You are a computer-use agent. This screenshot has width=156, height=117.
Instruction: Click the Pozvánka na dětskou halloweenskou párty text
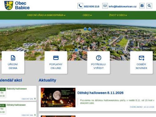[x=117, y=102]
